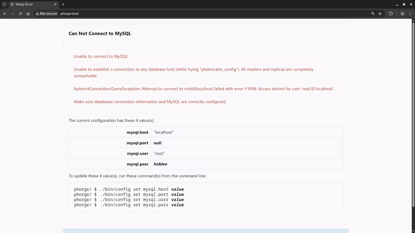Click the forward navigation arrow

[13, 14]
